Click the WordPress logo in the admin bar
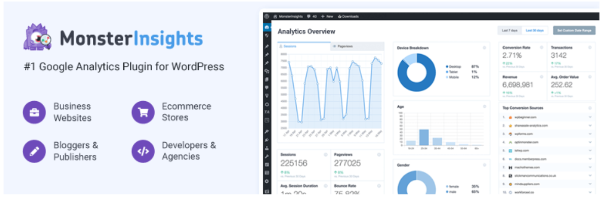Viewport: 602px width, 206px height. pyautogui.click(x=266, y=17)
